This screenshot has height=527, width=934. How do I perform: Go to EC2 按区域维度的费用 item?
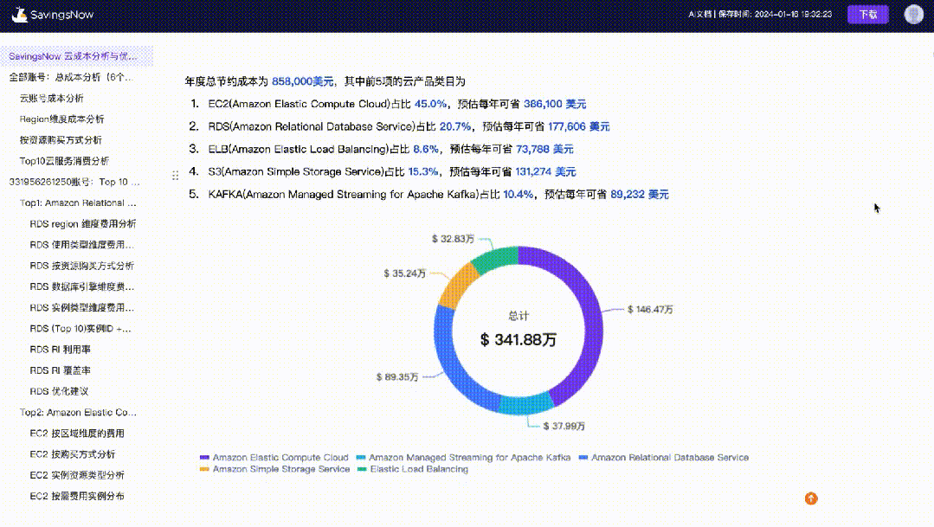pyautogui.click(x=77, y=434)
